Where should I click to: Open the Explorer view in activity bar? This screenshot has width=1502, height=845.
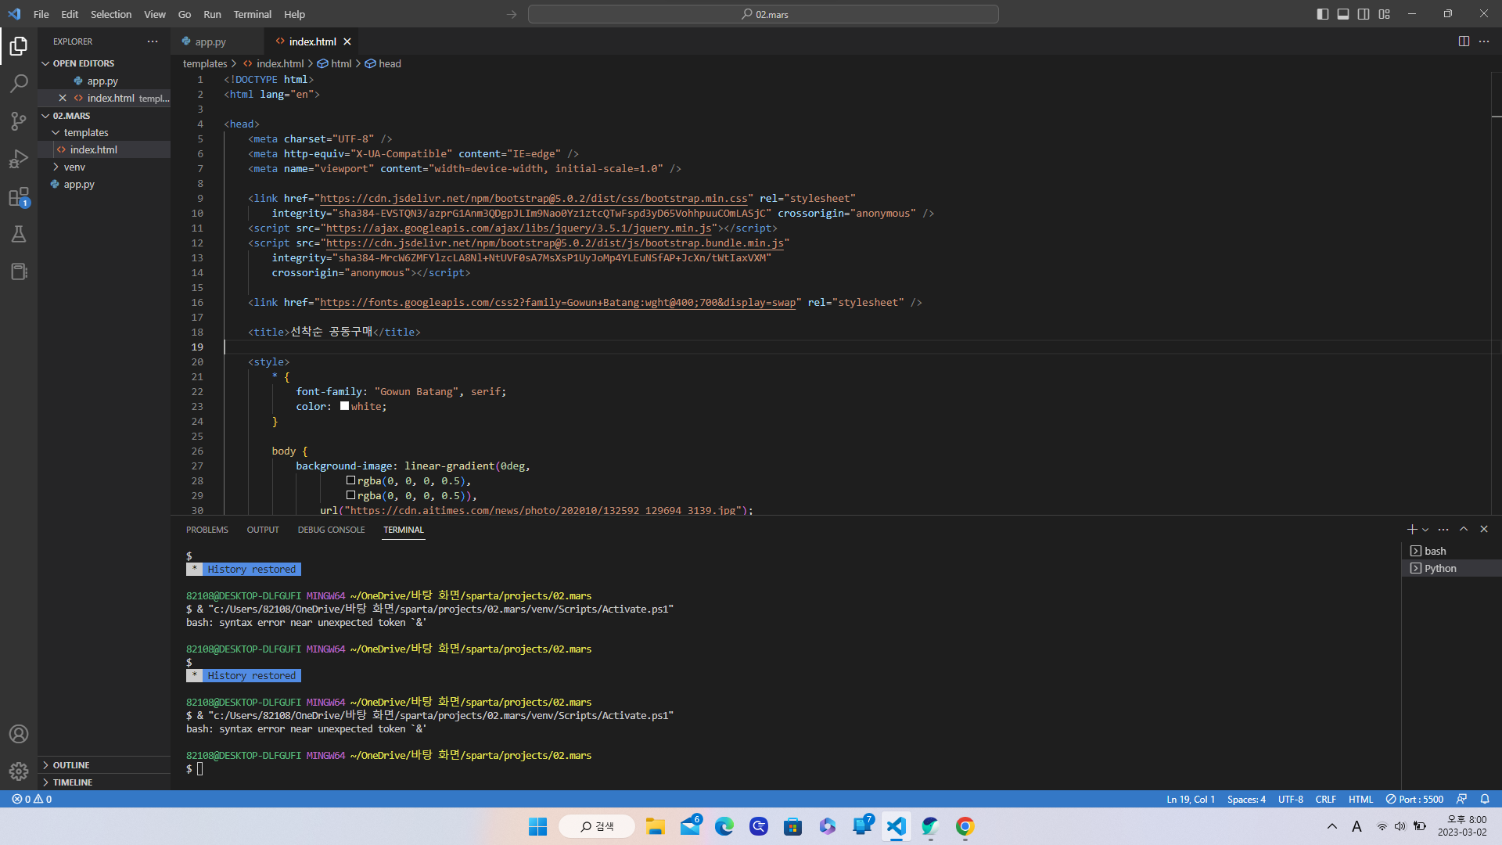point(19,46)
